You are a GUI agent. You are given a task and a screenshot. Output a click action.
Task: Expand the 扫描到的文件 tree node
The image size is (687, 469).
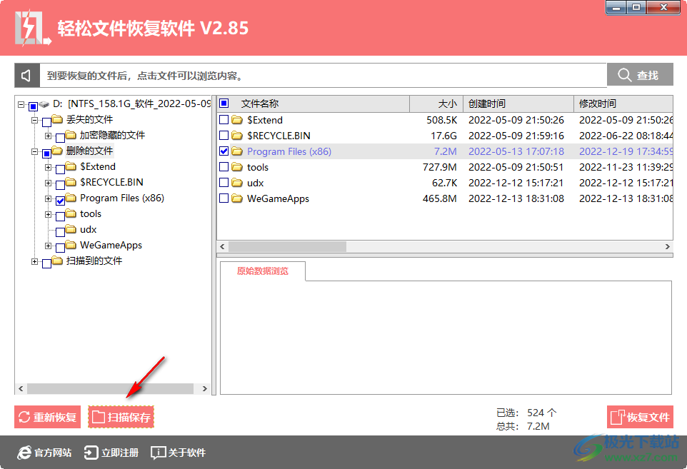(x=34, y=261)
